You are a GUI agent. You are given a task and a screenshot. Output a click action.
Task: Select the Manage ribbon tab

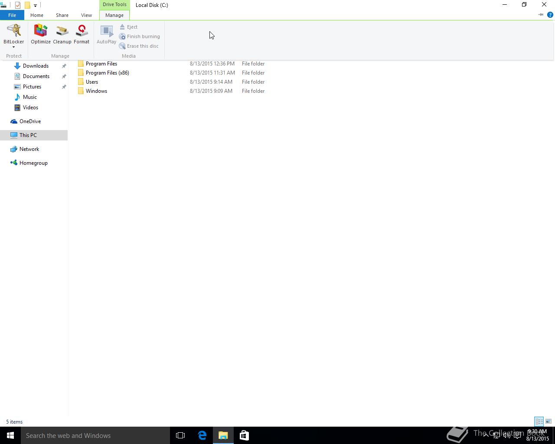(114, 15)
